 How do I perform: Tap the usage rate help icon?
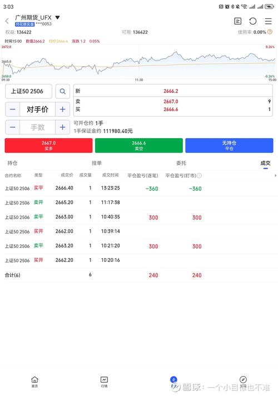coord(270,32)
